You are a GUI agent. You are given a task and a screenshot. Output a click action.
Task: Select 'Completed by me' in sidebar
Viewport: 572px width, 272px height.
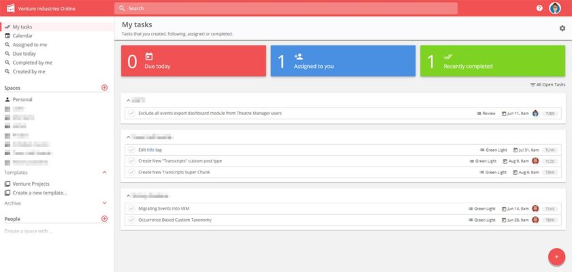point(31,63)
